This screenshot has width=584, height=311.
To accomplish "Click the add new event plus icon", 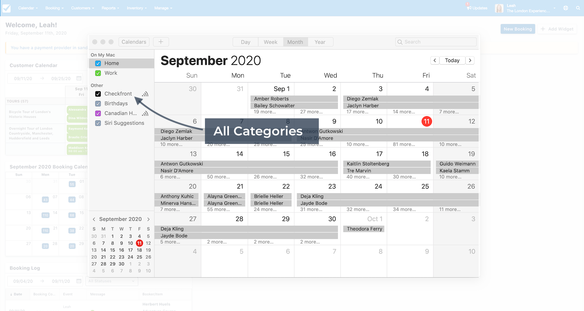I will tap(161, 42).
